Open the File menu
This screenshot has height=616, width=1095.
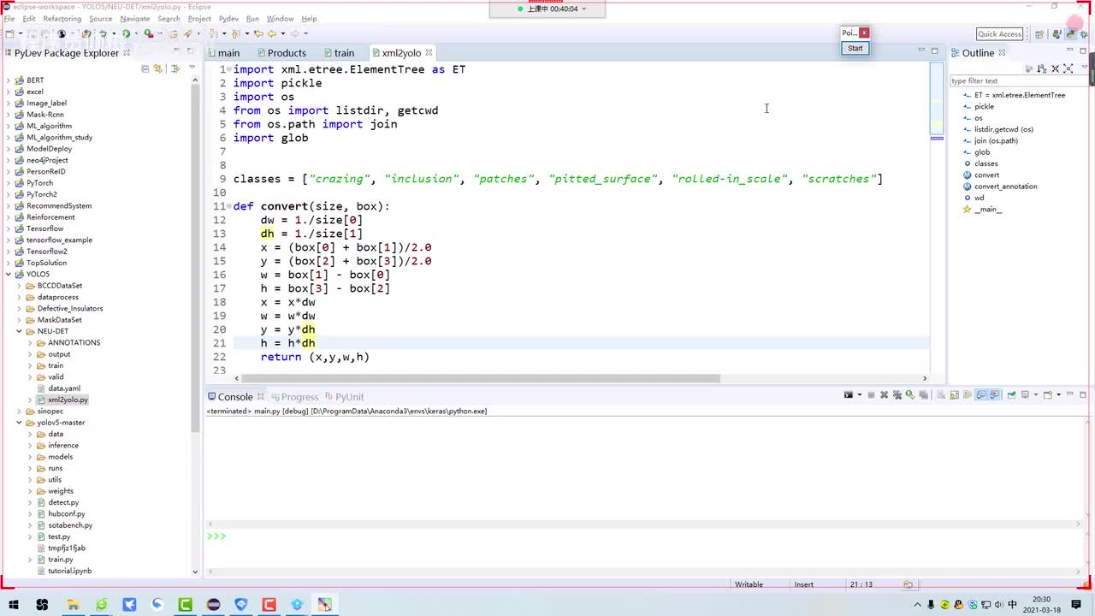[9, 19]
